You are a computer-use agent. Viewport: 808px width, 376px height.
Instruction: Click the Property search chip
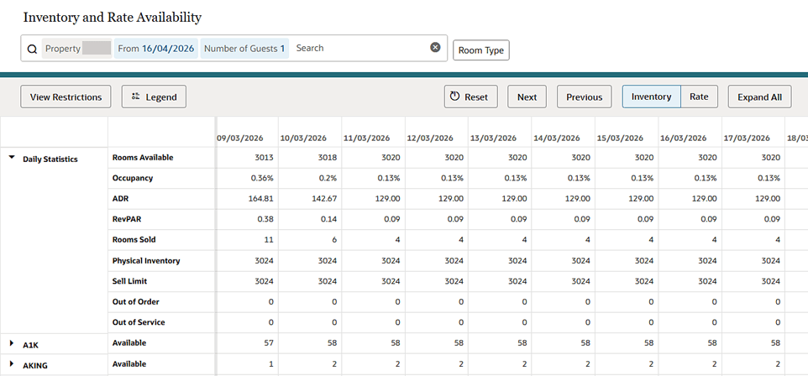tap(76, 49)
